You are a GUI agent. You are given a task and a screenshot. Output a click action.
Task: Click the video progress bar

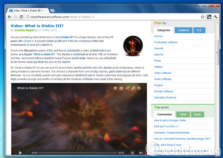(78, 153)
